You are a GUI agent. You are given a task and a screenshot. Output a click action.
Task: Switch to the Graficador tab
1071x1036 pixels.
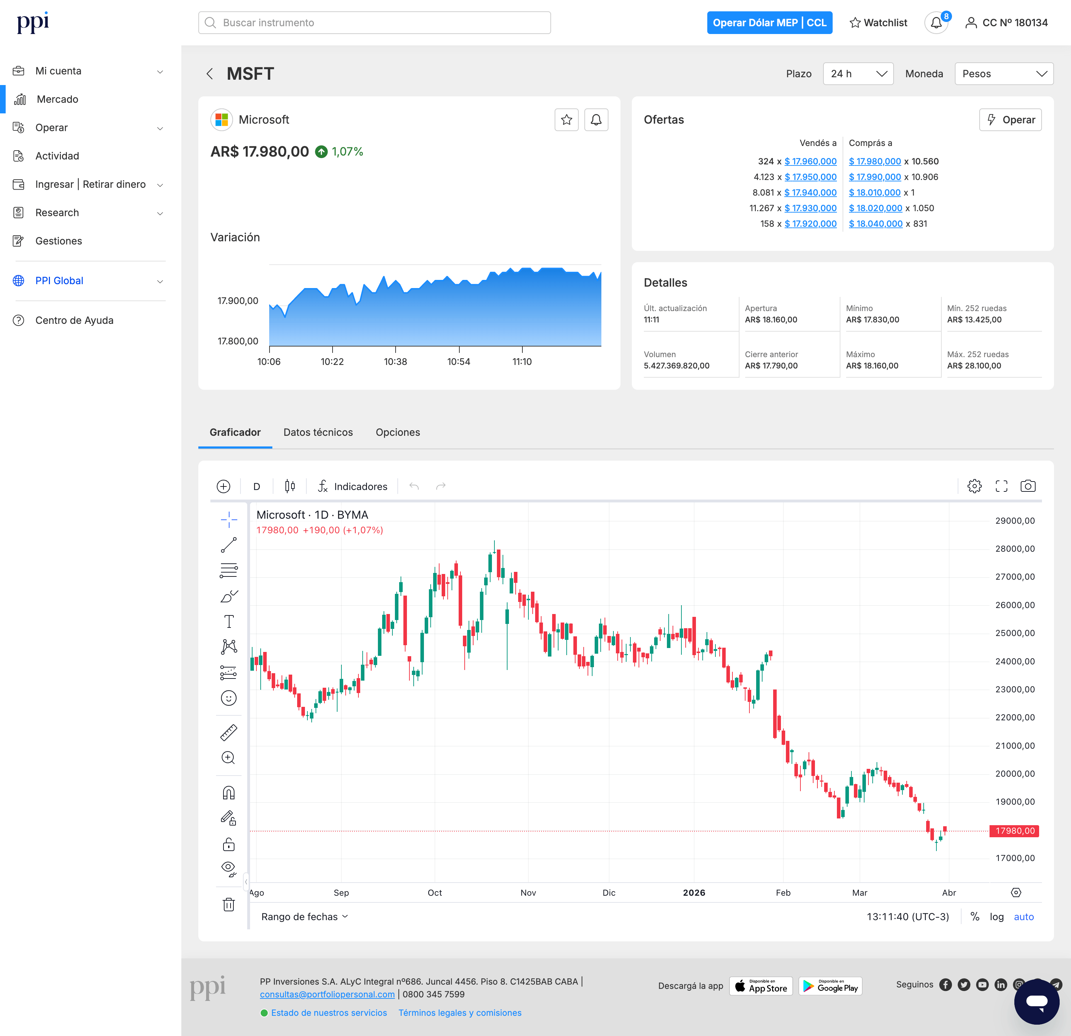(x=235, y=433)
